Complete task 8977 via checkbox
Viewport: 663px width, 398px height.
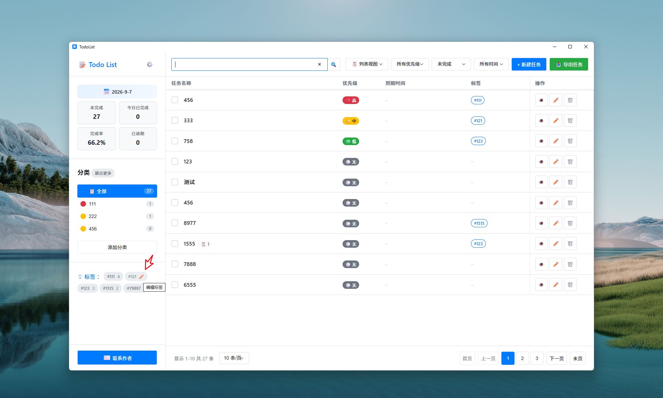click(175, 223)
